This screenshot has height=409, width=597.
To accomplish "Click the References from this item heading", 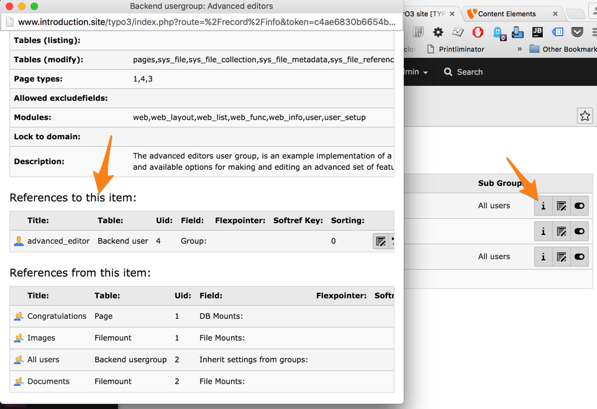I will click(x=80, y=273).
